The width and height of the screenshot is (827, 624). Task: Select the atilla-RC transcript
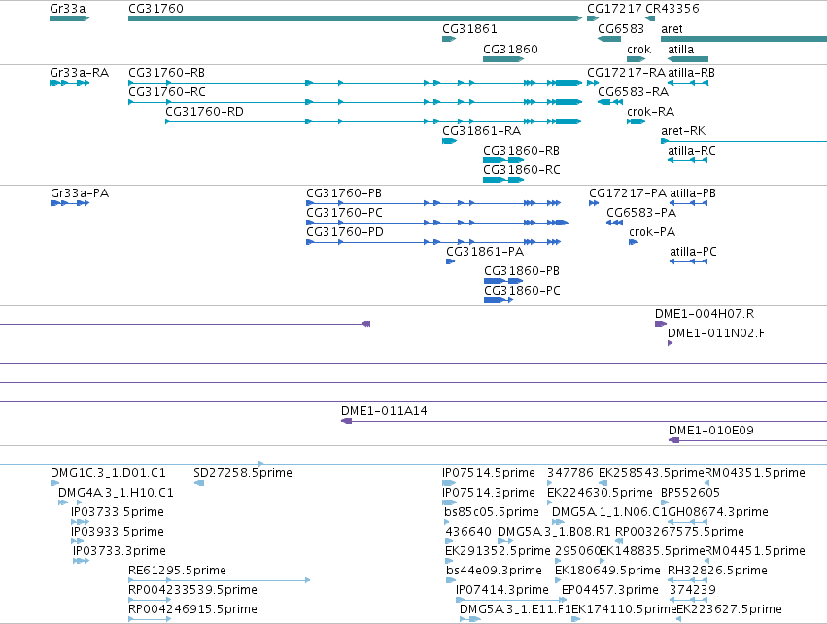(x=687, y=160)
